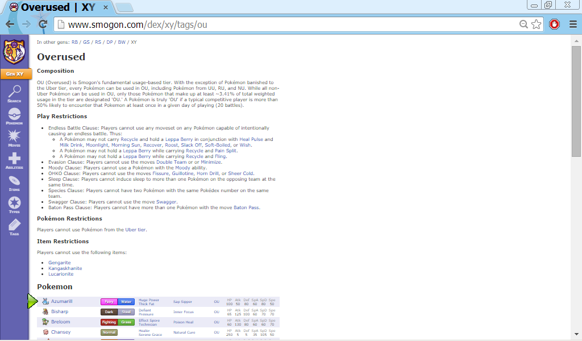Open the Types sidebar section
The width and height of the screenshot is (582, 341).
[14, 205]
